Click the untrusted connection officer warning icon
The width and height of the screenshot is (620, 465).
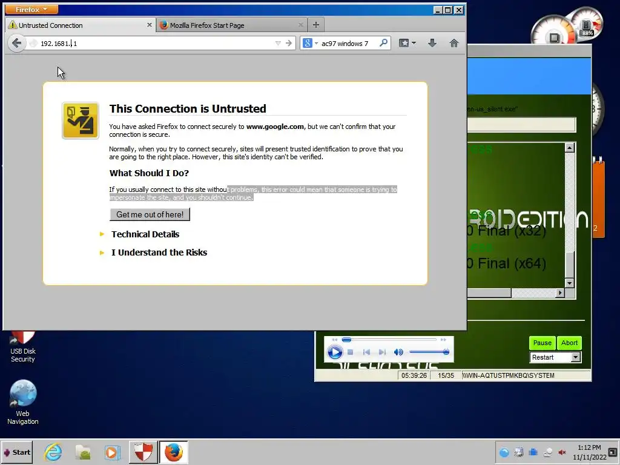pos(81,120)
